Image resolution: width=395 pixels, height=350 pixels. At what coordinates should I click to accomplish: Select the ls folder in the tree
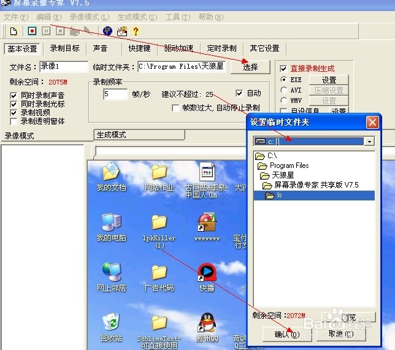click(314, 196)
